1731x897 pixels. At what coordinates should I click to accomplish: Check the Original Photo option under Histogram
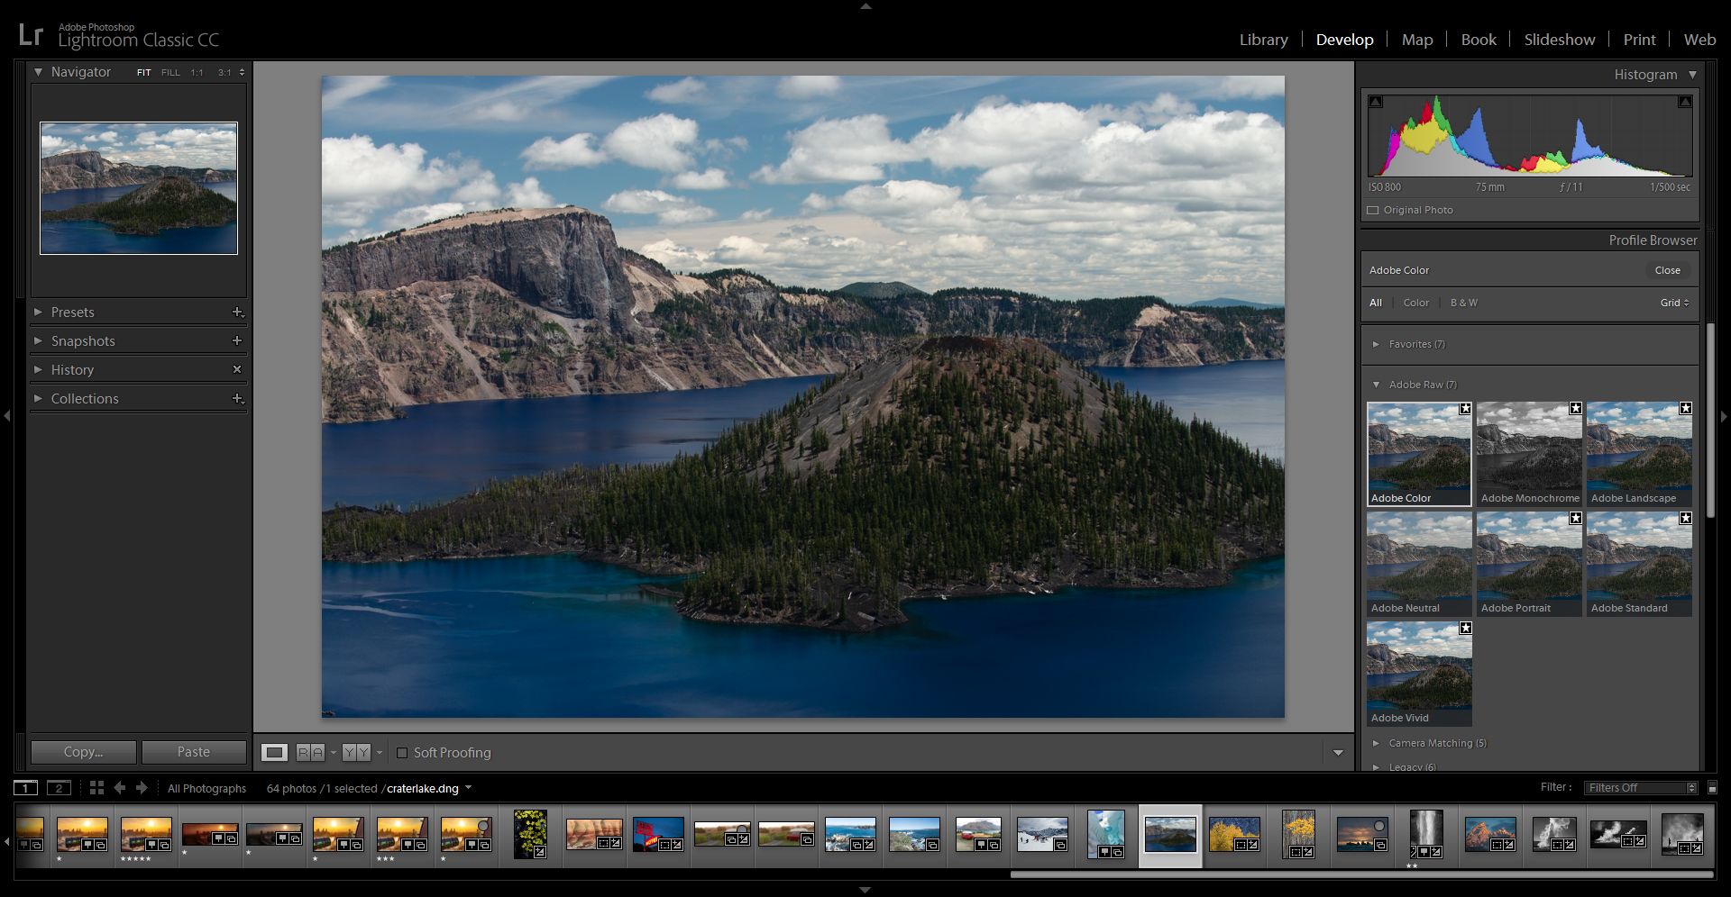[x=1373, y=210]
